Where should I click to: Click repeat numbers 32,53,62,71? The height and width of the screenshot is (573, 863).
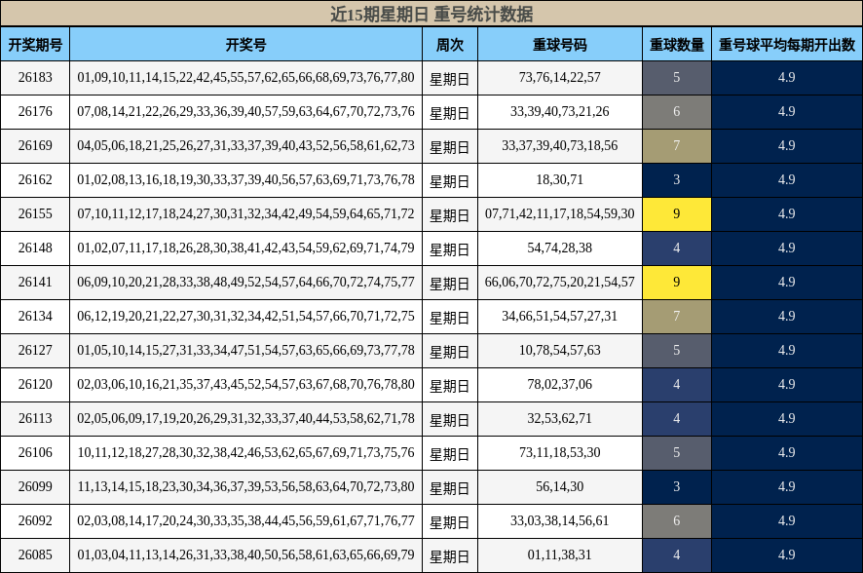click(560, 419)
